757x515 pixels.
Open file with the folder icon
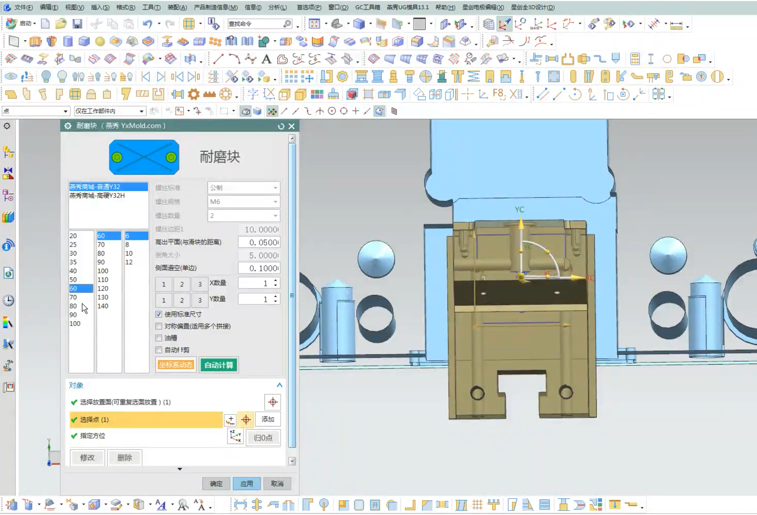click(61, 24)
